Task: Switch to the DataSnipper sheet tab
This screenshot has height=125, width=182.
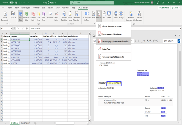Action: [25, 123]
